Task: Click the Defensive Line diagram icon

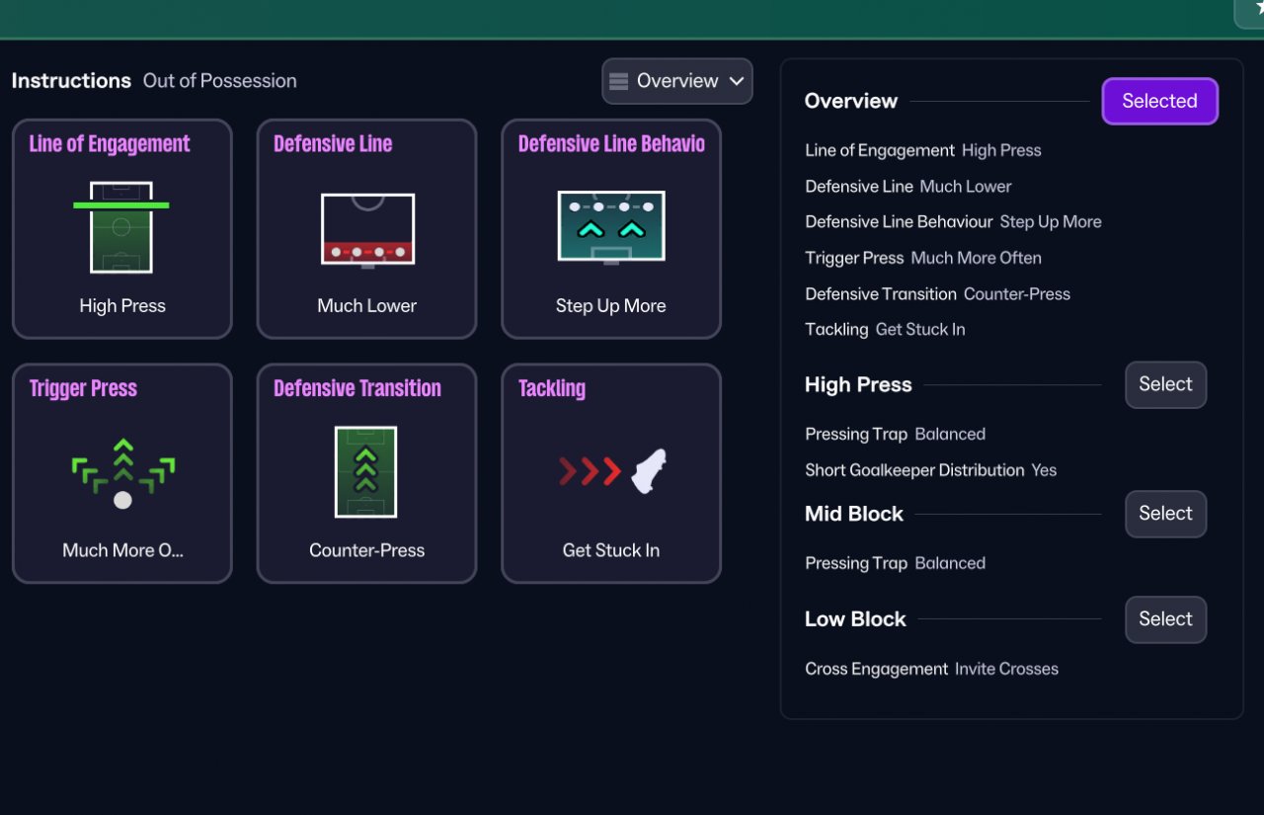Action: 367,229
